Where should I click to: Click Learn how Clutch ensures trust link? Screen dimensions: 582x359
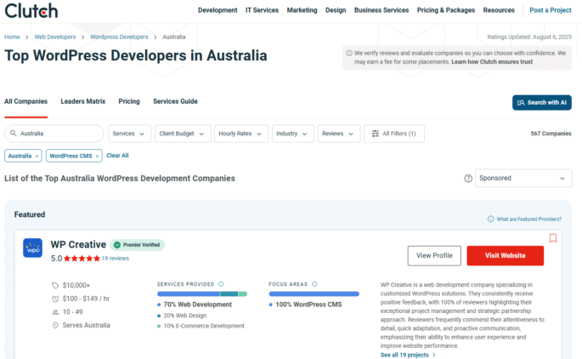coord(492,62)
